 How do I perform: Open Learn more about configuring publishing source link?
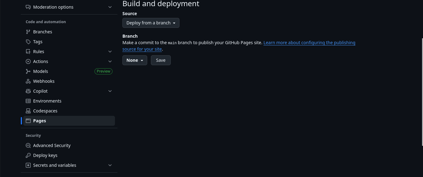coord(309,43)
